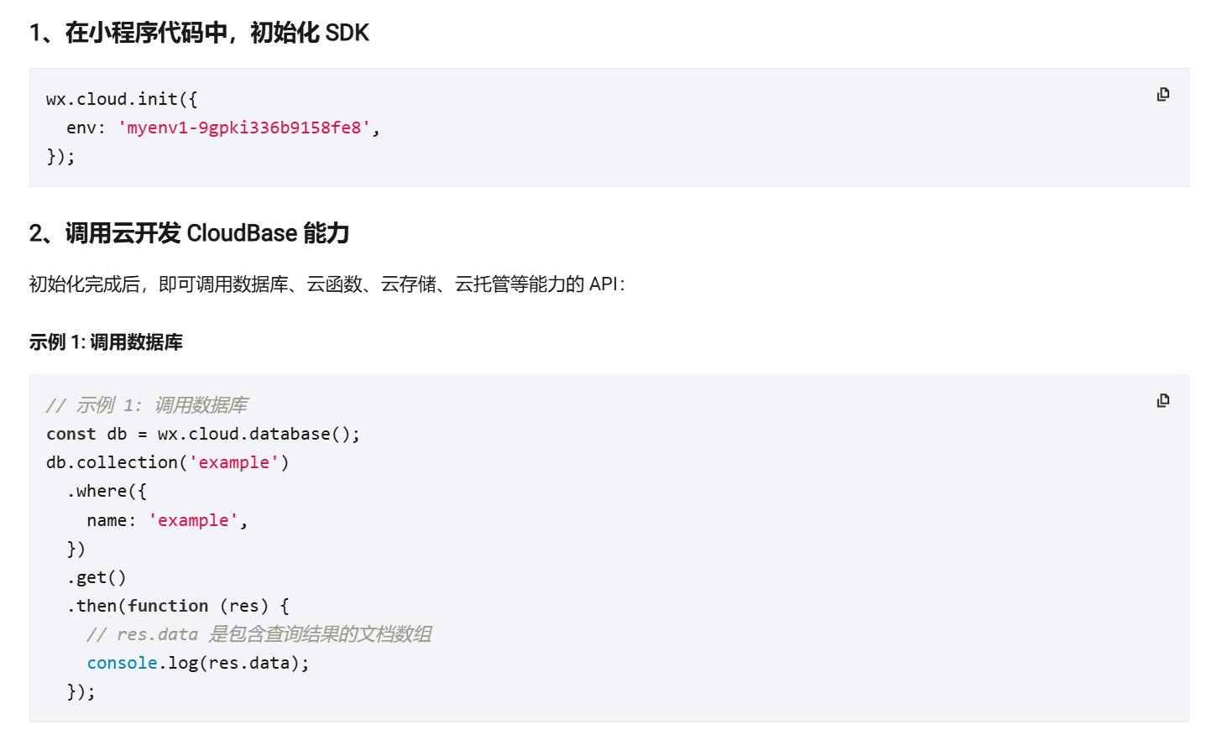1207x740 pixels.
Task: Click comment '// 示例 1: 调用数据库'
Action: 147,405
